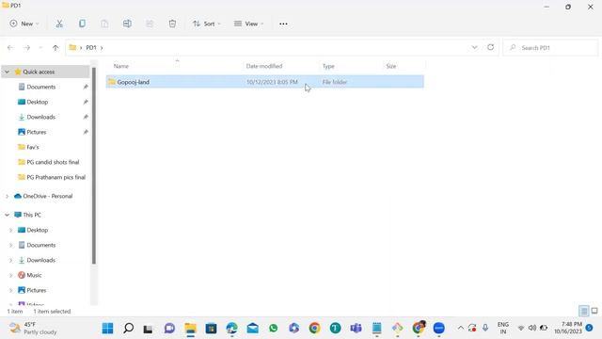This screenshot has width=602, height=339.
Task: Show hidden system tray icons
Action: pyautogui.click(x=460, y=328)
